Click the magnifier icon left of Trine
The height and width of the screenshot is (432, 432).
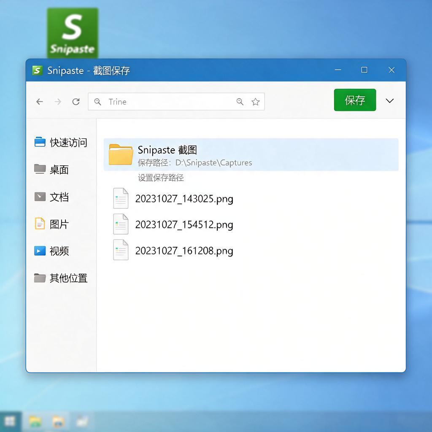97,102
